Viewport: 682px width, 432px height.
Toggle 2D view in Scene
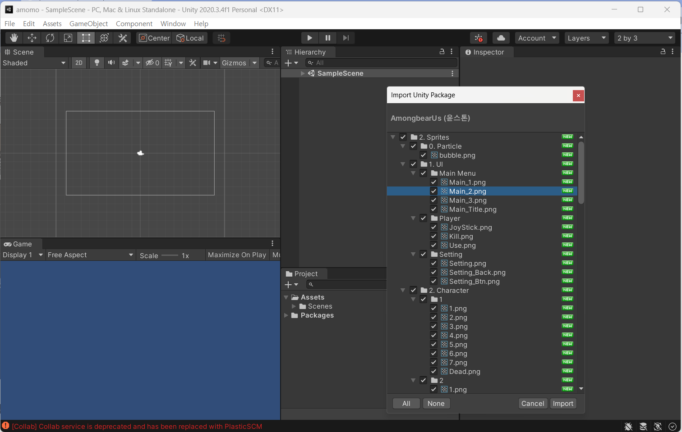79,63
